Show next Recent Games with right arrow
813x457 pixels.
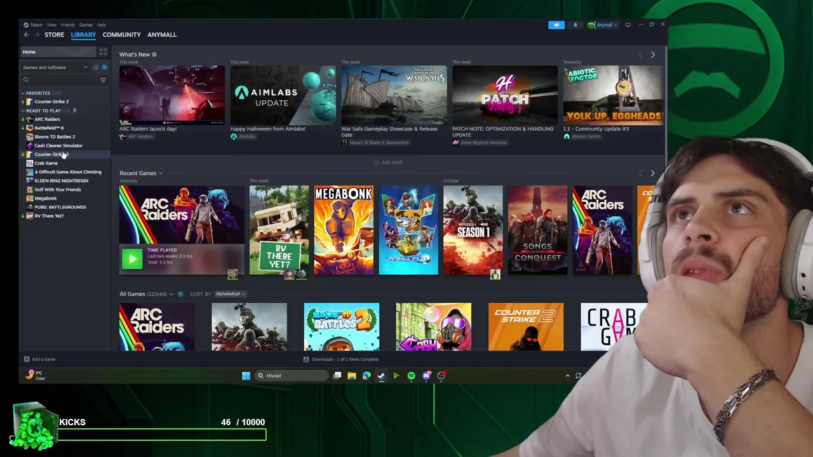(652, 173)
